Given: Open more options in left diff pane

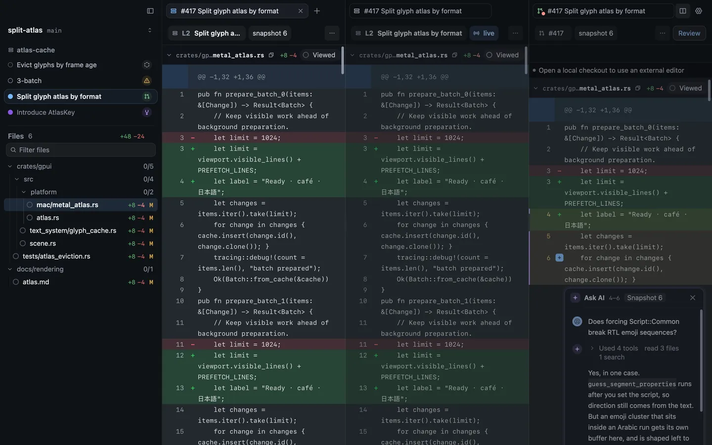Looking at the screenshot, I should [332, 33].
